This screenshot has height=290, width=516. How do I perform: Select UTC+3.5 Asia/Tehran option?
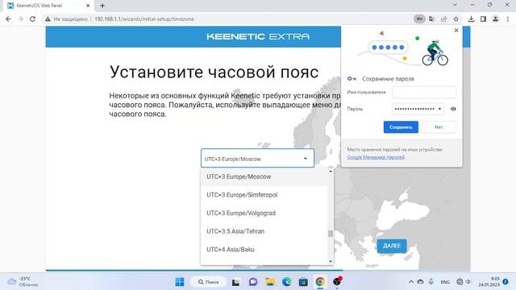click(264, 231)
